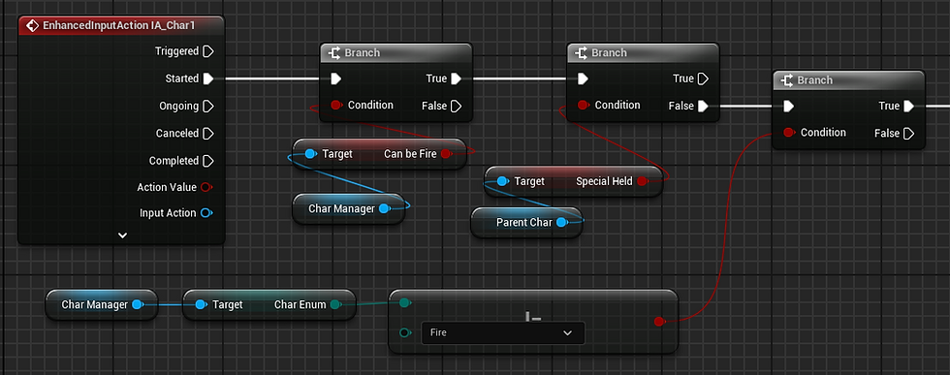Click Target pin on the Special Held node
950x375 pixels.
502,181
